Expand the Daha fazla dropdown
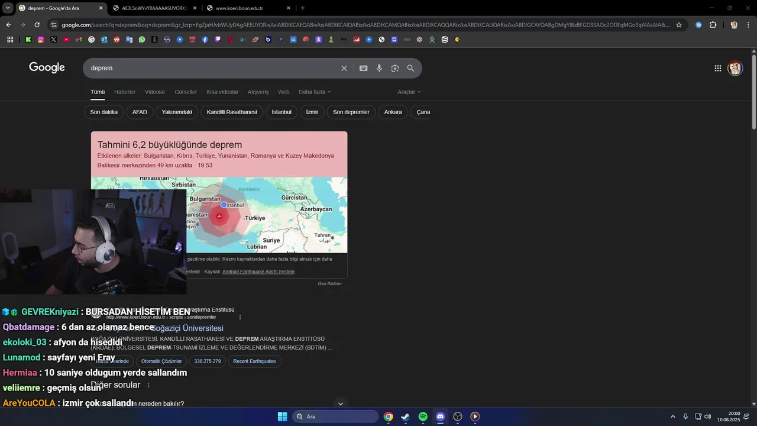The height and width of the screenshot is (426, 757). point(315,92)
